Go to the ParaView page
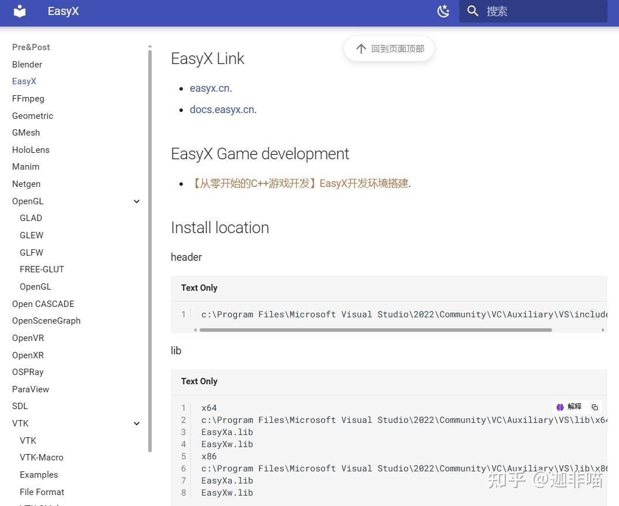The width and height of the screenshot is (619, 506). [x=31, y=389]
